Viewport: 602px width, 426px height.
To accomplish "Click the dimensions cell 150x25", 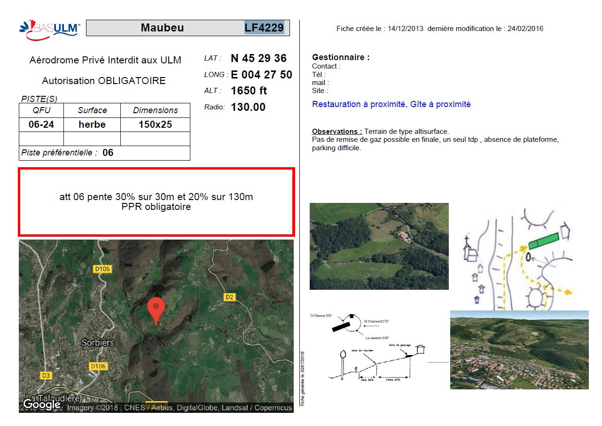I will click(156, 124).
